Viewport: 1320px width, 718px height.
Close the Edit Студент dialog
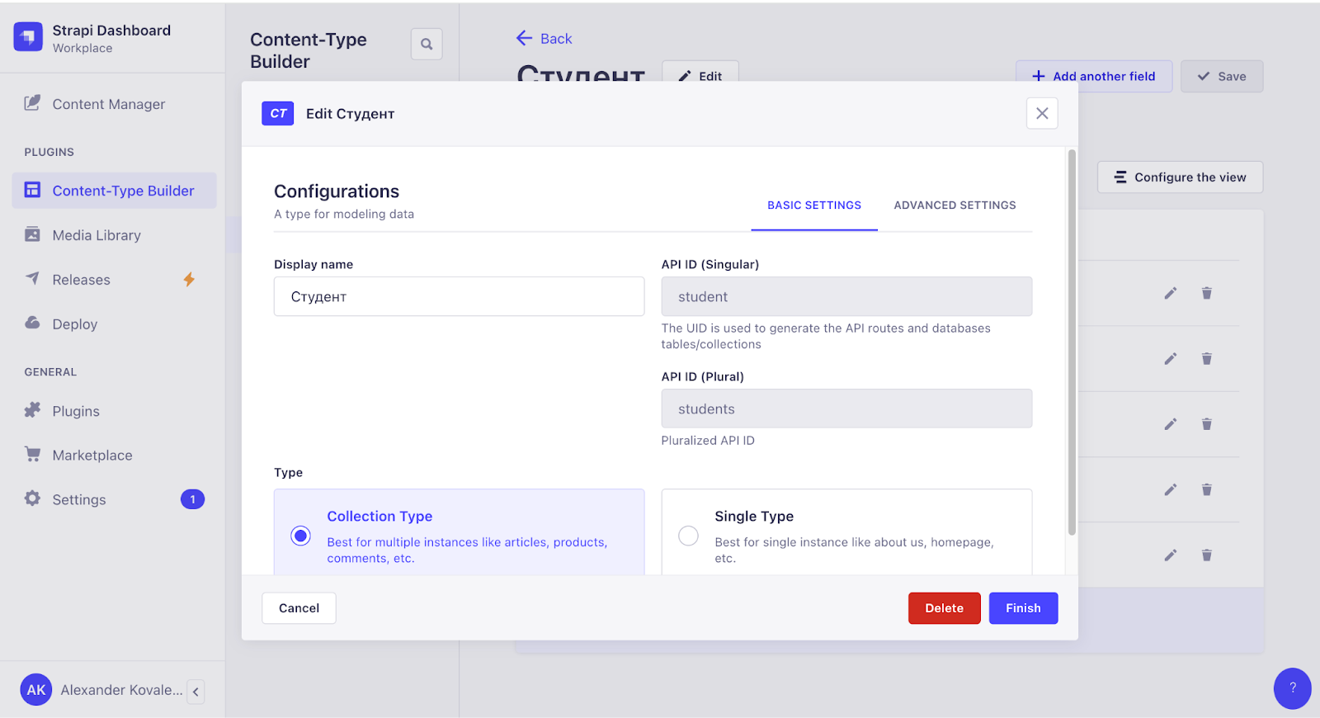click(1042, 113)
